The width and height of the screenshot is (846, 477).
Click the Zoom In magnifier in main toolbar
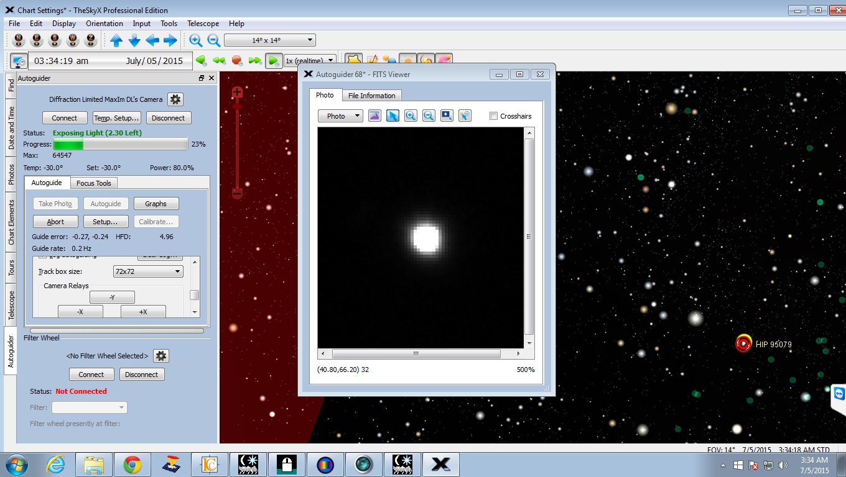(x=196, y=40)
